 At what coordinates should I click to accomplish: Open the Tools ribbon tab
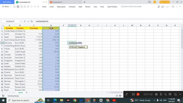(102, 7)
